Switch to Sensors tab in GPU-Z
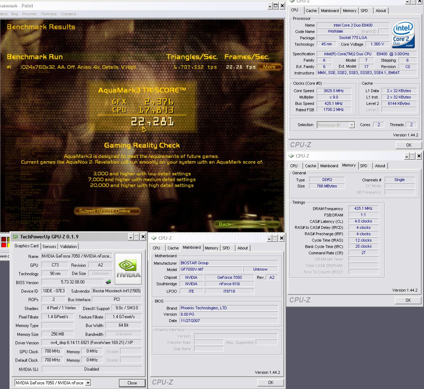 pos(49,247)
